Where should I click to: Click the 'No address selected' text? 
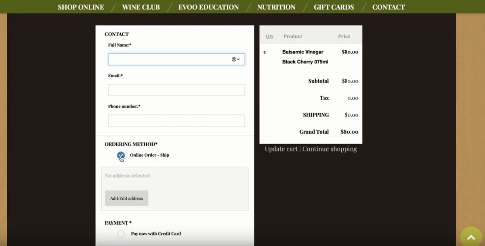127,176
